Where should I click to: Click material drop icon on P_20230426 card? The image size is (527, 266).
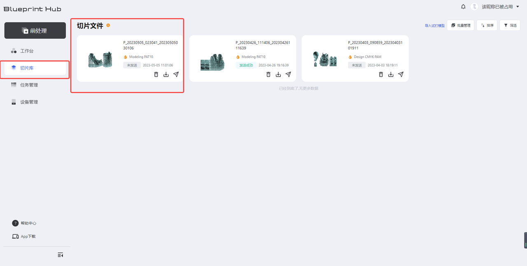(238, 57)
